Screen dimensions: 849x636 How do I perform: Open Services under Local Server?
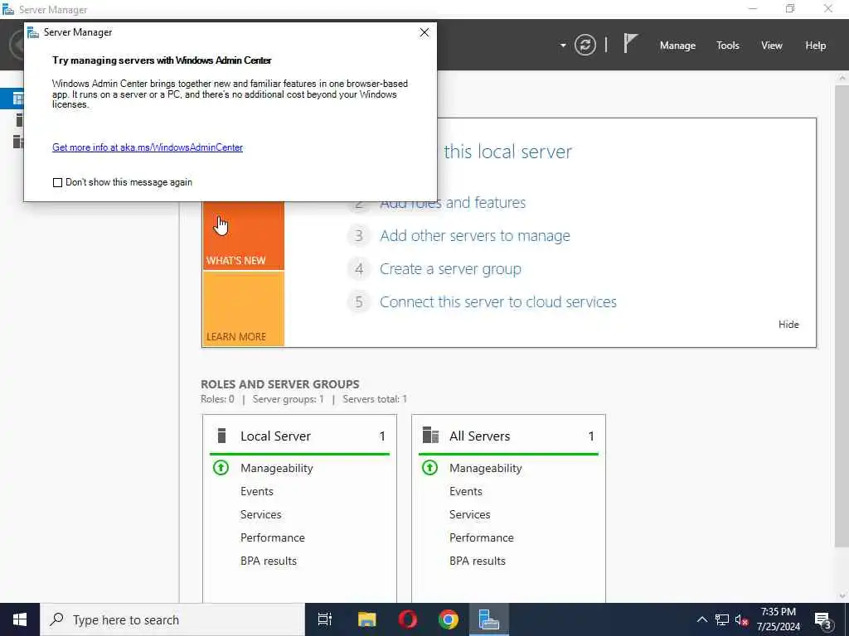261,515
